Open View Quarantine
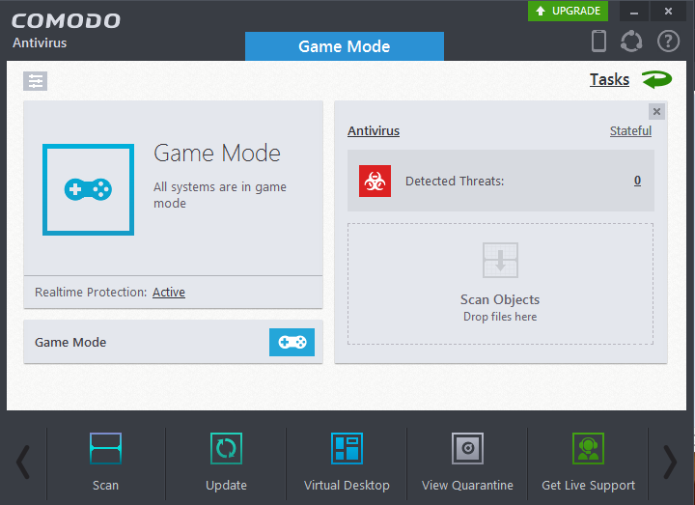Image resolution: width=695 pixels, height=505 pixels. tap(467, 463)
